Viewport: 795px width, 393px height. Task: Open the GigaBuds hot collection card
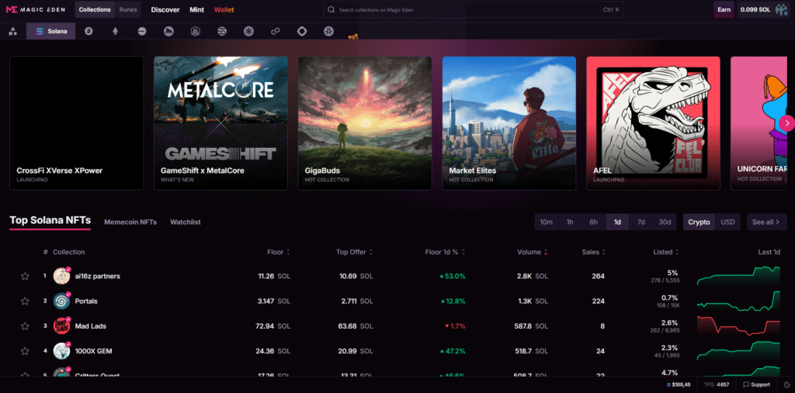click(x=365, y=123)
